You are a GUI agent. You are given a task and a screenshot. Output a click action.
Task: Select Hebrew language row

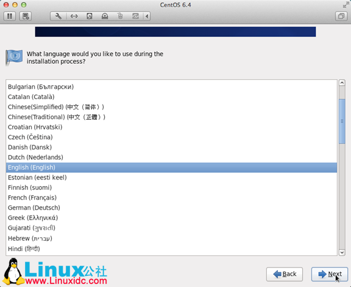(x=171, y=238)
